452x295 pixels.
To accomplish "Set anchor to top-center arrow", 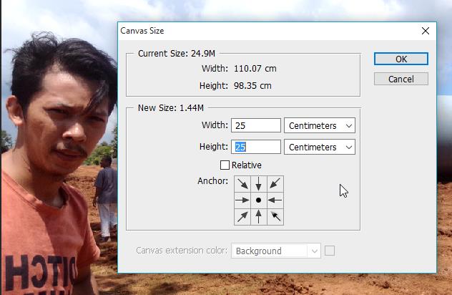I will coord(259,184).
